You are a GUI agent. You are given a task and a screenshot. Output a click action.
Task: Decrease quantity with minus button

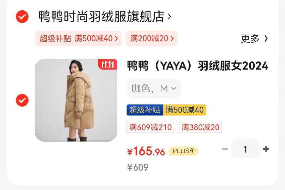[225, 149]
